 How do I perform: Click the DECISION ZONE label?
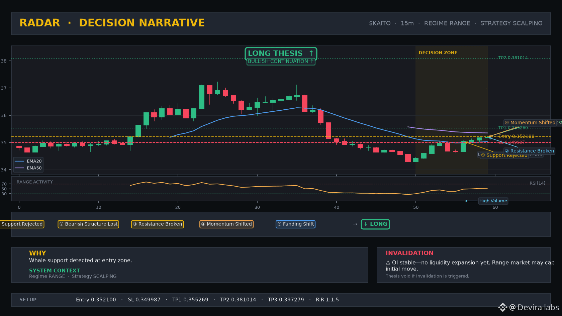[x=438, y=53]
